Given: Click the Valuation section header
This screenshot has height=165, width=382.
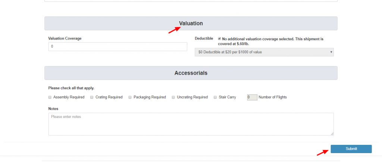Looking at the screenshot, I should click(x=191, y=24).
